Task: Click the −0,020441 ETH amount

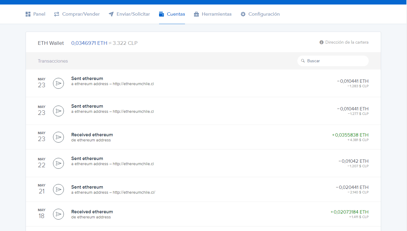Action: coord(352,187)
